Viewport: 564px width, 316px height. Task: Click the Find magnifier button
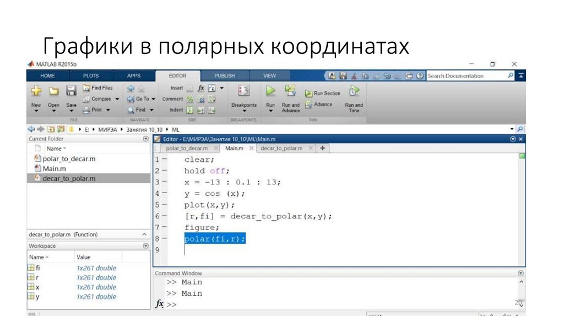(137, 110)
